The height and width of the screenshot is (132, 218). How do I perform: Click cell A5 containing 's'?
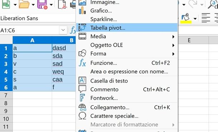click(x=32, y=80)
